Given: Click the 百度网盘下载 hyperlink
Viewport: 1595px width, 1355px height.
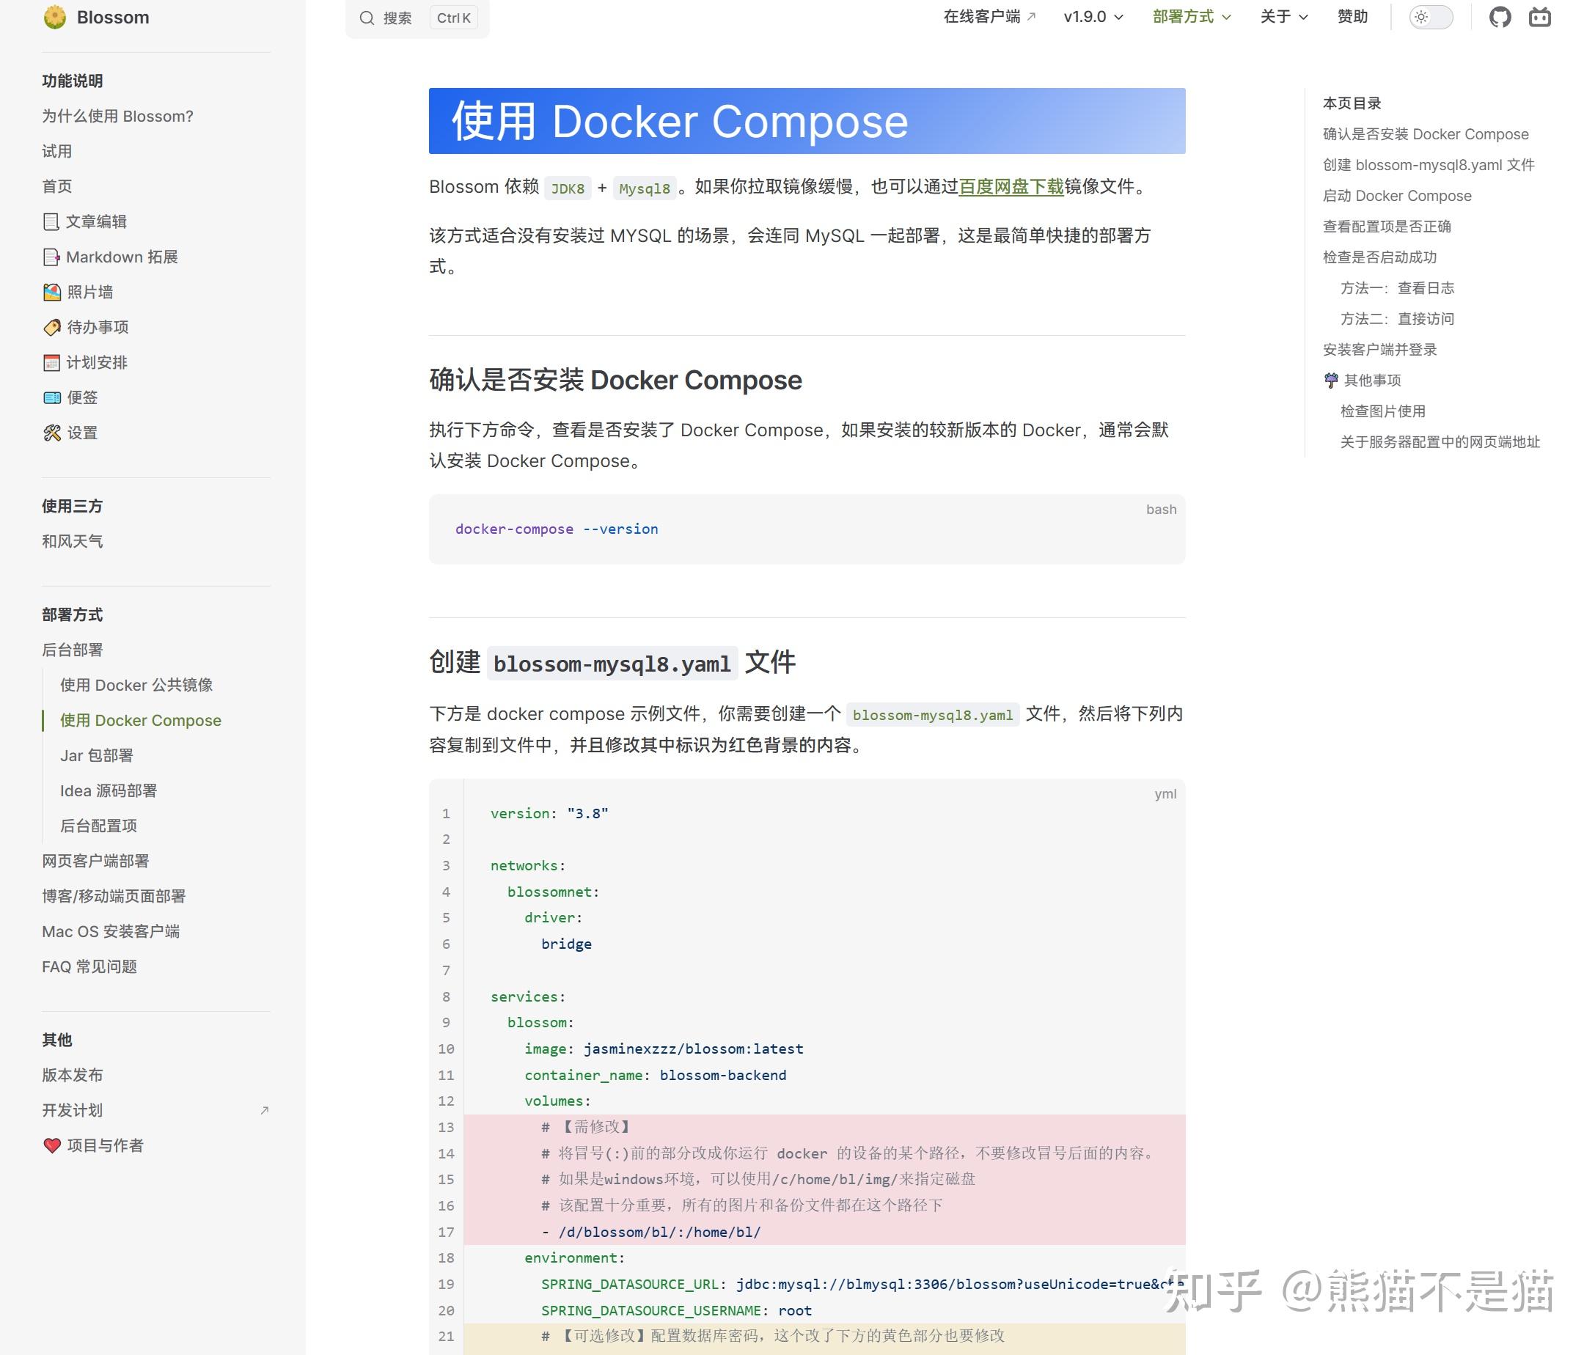Looking at the screenshot, I should (1011, 187).
